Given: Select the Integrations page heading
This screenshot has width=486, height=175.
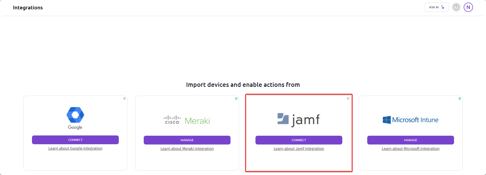Looking at the screenshot, I should (28, 7).
